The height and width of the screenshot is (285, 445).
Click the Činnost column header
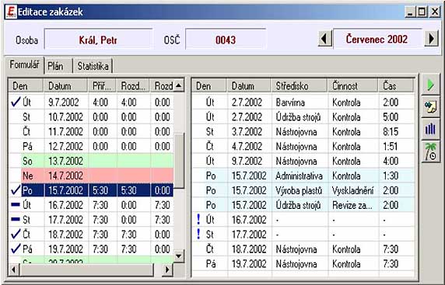(x=353, y=85)
